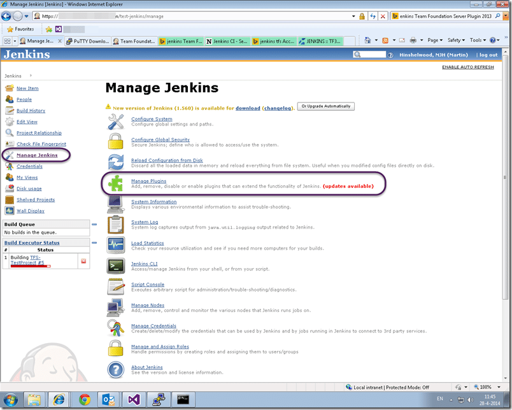Screen dimensions: 512x410
Task: Click the Bing search box
Action: (446, 16)
